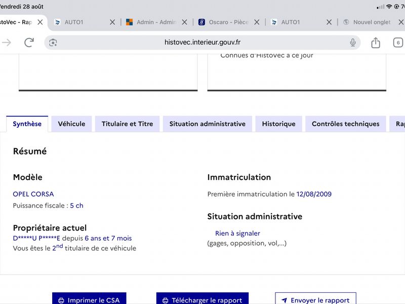Screen dimensions: 405x304
Task: Switch to the Admin - Admin browser tab
Action: pyautogui.click(x=156, y=22)
